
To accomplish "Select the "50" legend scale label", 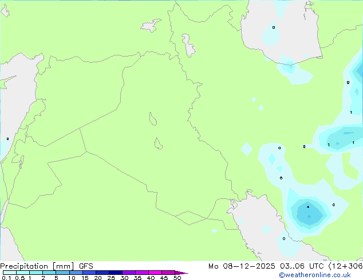I will (x=177, y=278).
